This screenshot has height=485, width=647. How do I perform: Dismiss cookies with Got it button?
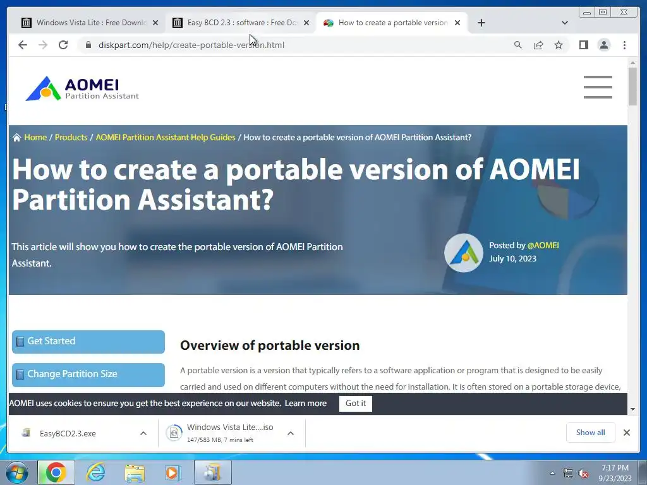coord(356,404)
